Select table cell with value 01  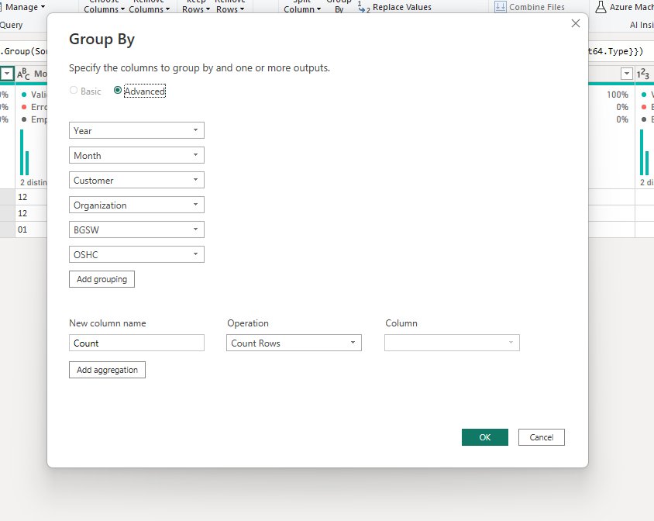[31, 229]
